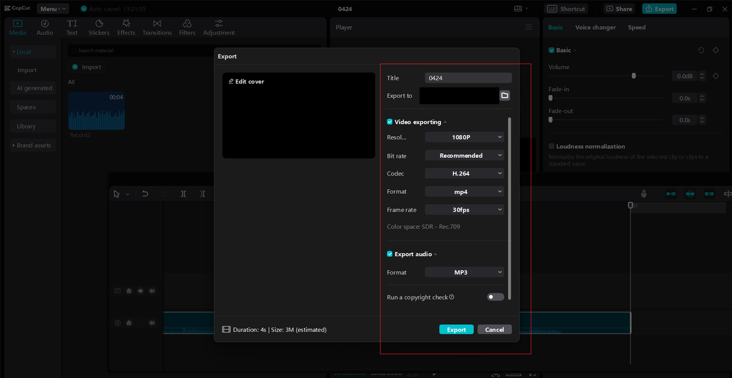Open the Audio panel
Viewport: 732px width, 378px height.
coord(45,27)
